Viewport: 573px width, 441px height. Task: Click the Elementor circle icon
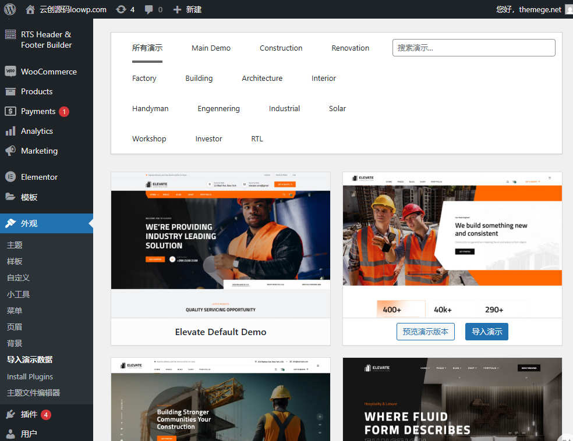tap(10, 177)
